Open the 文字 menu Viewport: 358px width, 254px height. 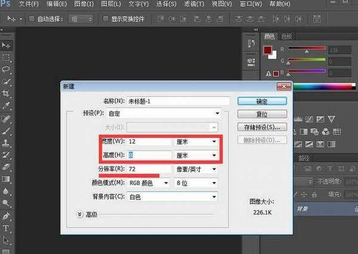(138, 4)
